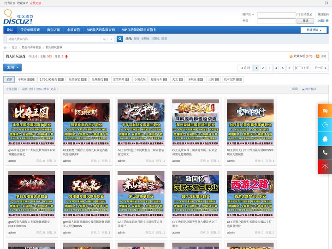Tick the 自动登录 auto-login checkbox
The image size is (332, 249).
pyautogui.click(x=298, y=15)
